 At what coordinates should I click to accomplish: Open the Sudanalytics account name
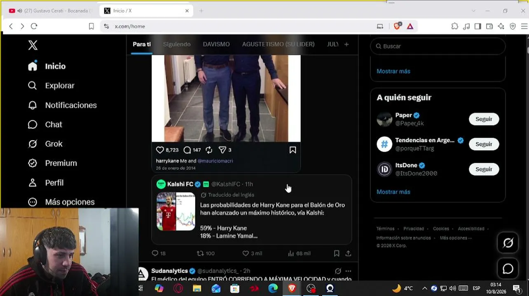pyautogui.click(x=169, y=271)
